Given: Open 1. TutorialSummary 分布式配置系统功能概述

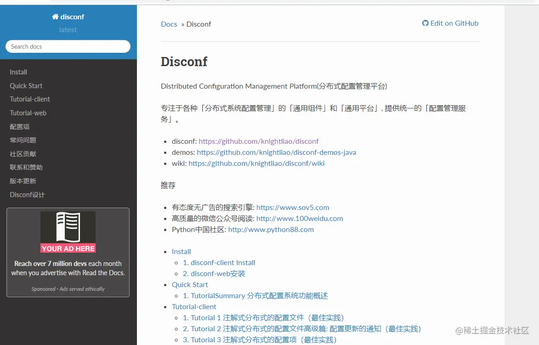Looking at the screenshot, I should [x=255, y=295].
